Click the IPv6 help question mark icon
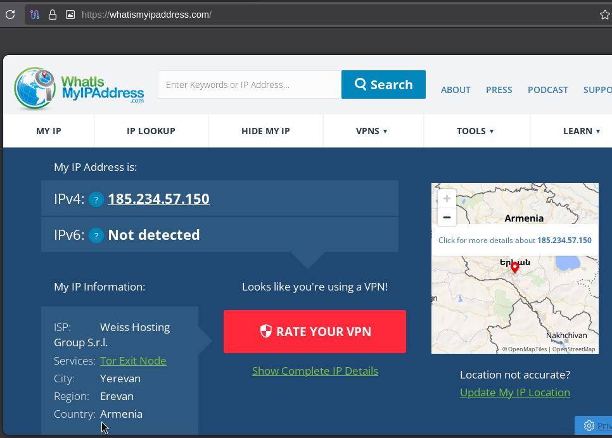The image size is (612, 438). 96,236
